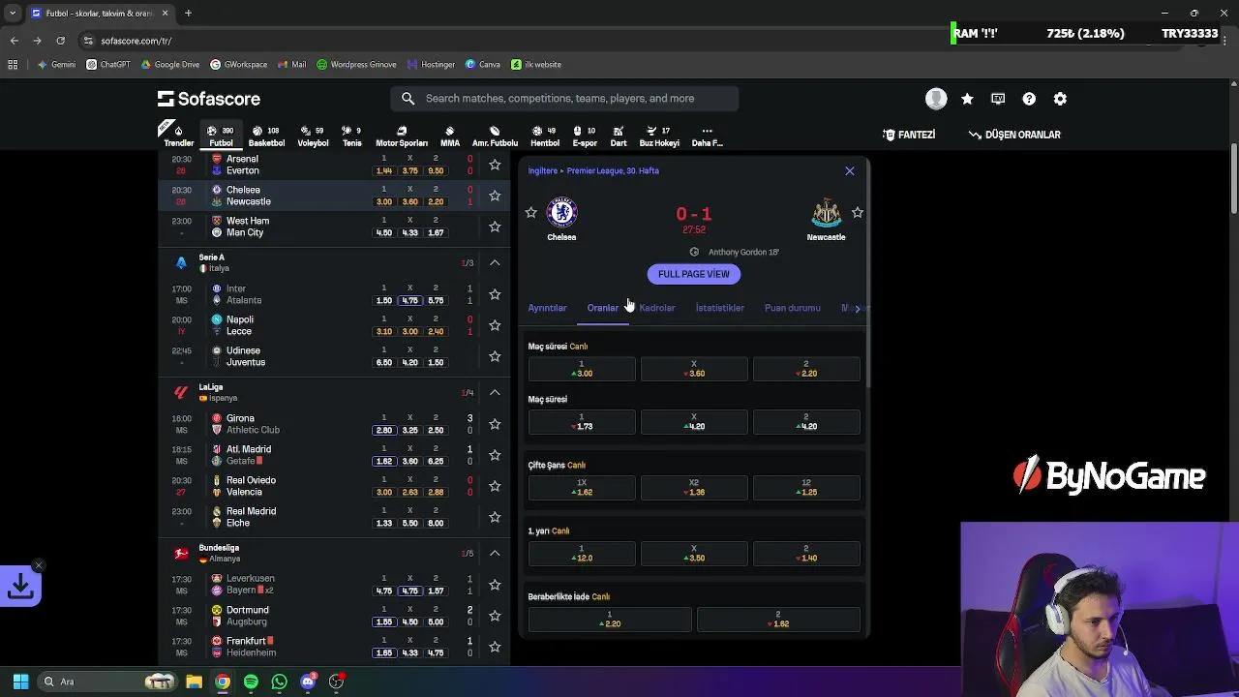The image size is (1239, 697).
Task: Open Spotify from the taskbar
Action: 251,682
